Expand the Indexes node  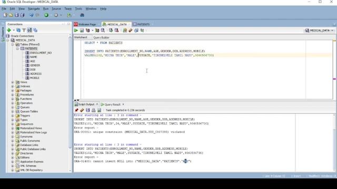13,86
